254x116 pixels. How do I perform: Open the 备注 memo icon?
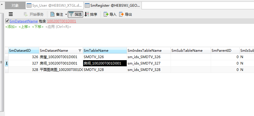point(52,15)
